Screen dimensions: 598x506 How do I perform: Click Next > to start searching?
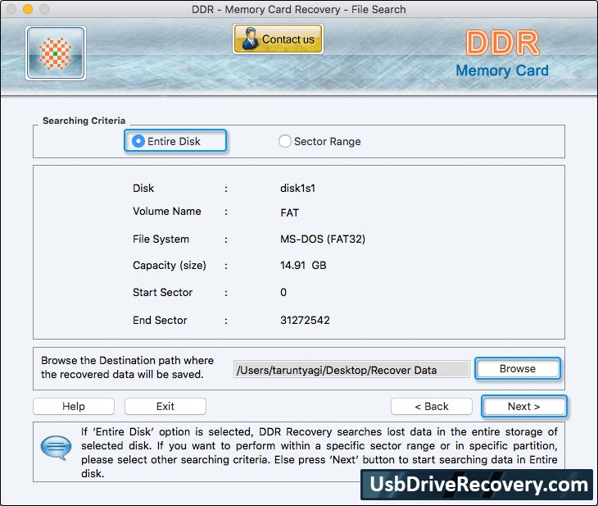pyautogui.click(x=523, y=406)
